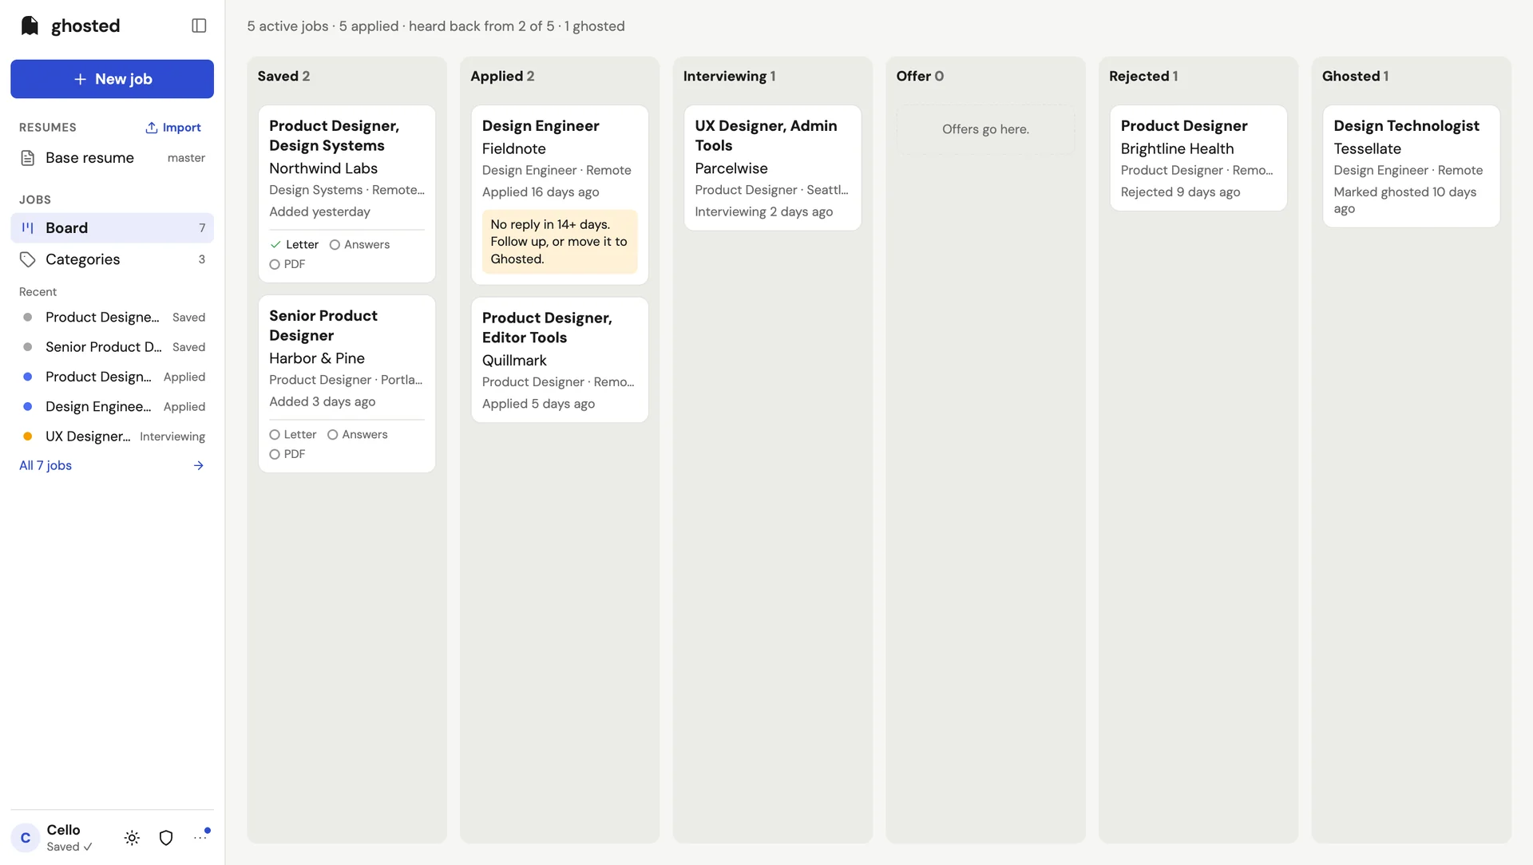Open the Board view
The height and width of the screenshot is (865, 1533).
point(112,228)
